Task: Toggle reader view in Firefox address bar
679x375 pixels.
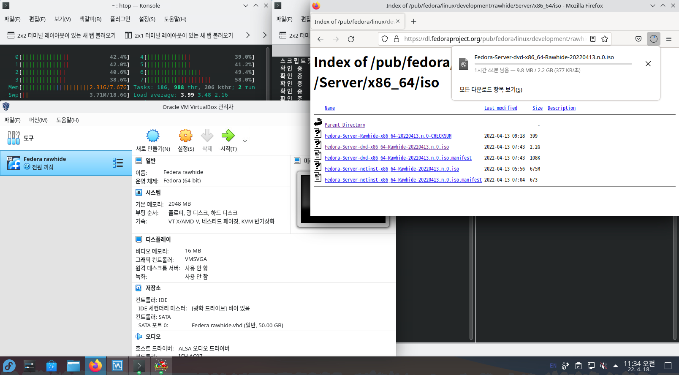Action: [x=593, y=39]
